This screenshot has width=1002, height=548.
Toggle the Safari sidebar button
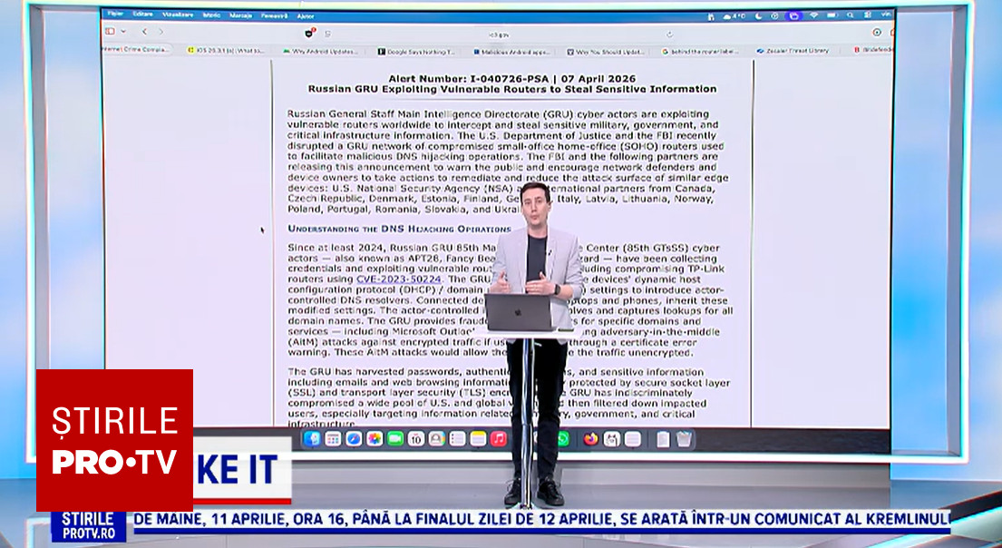click(110, 32)
